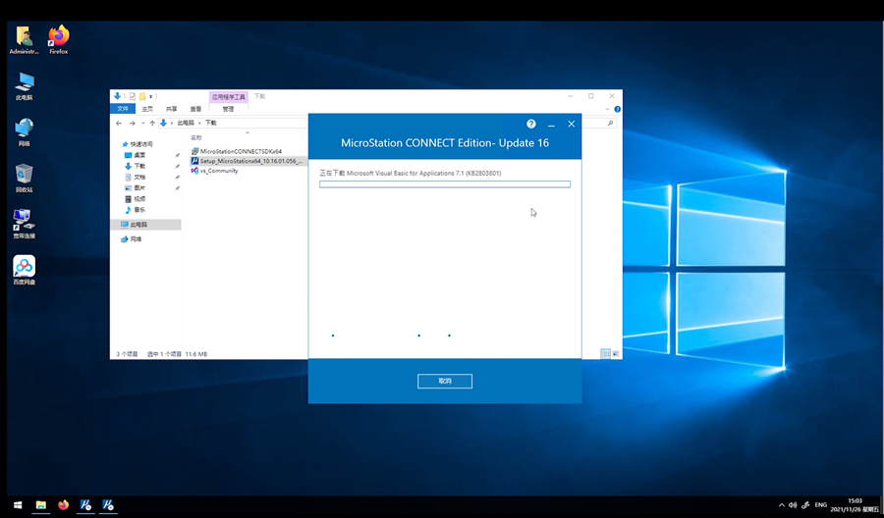Open the 主页 ribbon tab in File Explorer
This screenshot has width=884, height=518.
click(x=147, y=109)
